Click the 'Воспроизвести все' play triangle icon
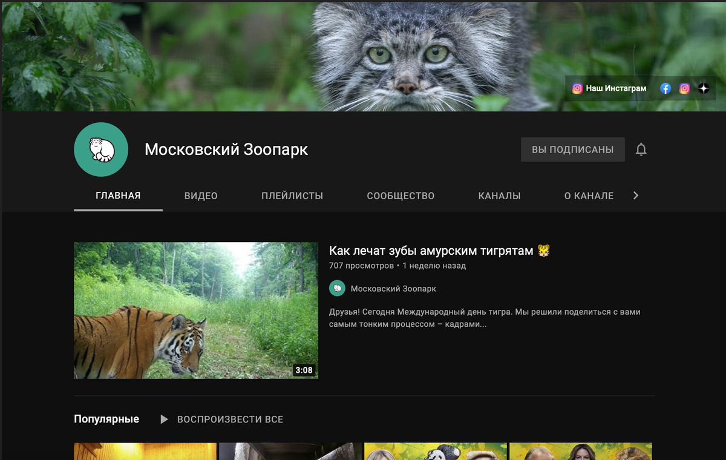 pyautogui.click(x=164, y=419)
